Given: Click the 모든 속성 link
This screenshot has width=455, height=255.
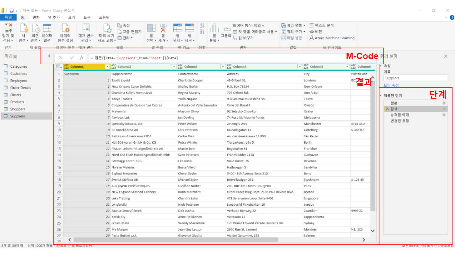Looking at the screenshot, I should pyautogui.click(x=391, y=85).
